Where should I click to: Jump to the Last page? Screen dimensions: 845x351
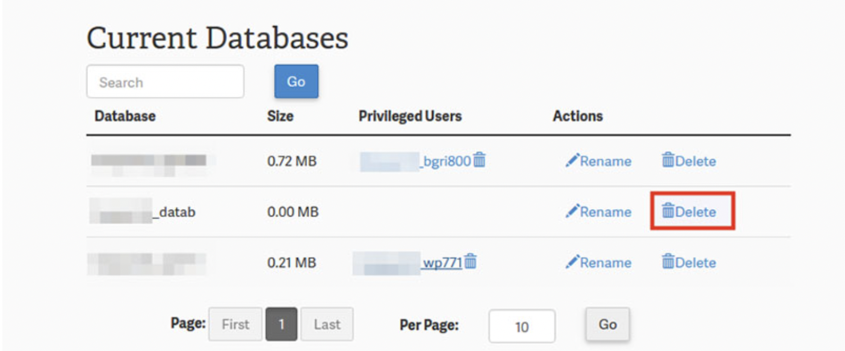tap(327, 325)
